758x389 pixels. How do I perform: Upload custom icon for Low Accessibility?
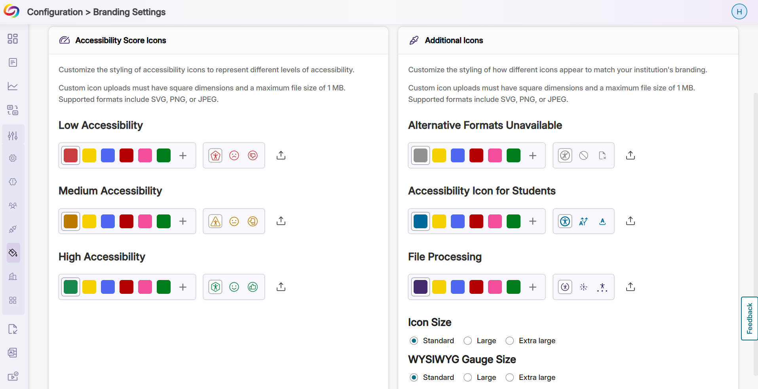tap(281, 155)
